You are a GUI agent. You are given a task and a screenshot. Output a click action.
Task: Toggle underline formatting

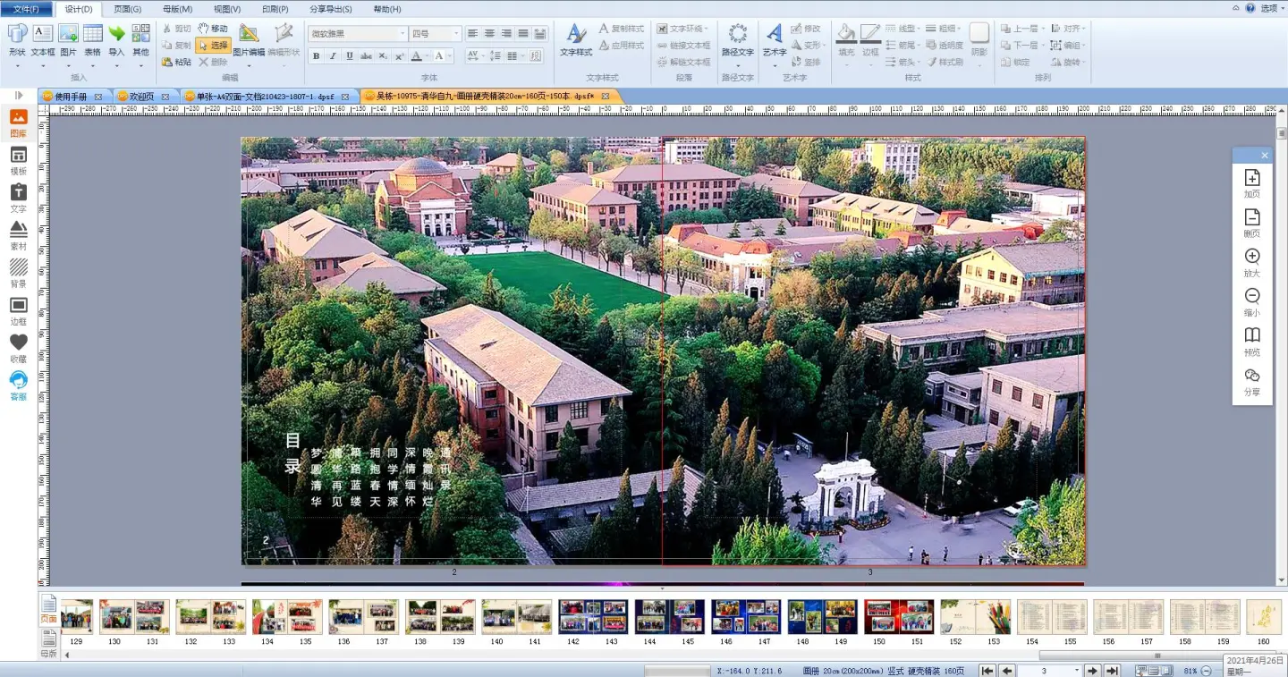[350, 56]
